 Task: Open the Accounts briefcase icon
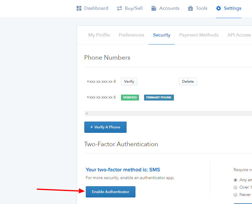coord(154,8)
